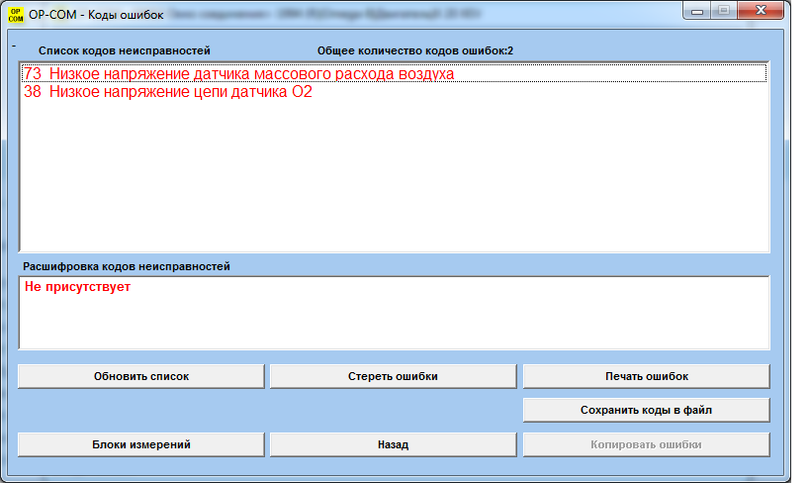Maximize the OP-COM window

pos(725,11)
